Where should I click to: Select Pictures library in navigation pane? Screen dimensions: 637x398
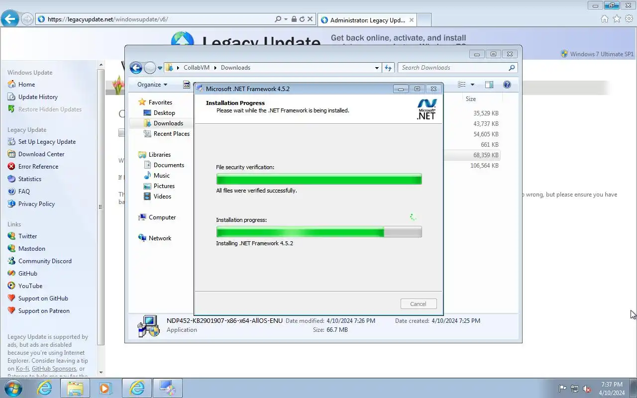point(164,186)
